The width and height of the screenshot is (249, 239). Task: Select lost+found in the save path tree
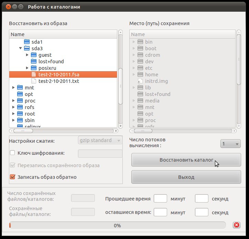(x=182, y=94)
